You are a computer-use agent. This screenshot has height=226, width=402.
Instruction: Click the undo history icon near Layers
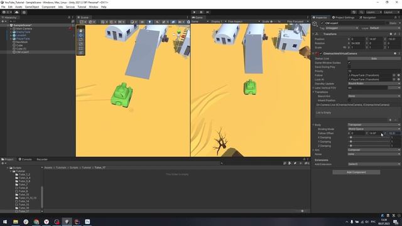(x=354, y=12)
